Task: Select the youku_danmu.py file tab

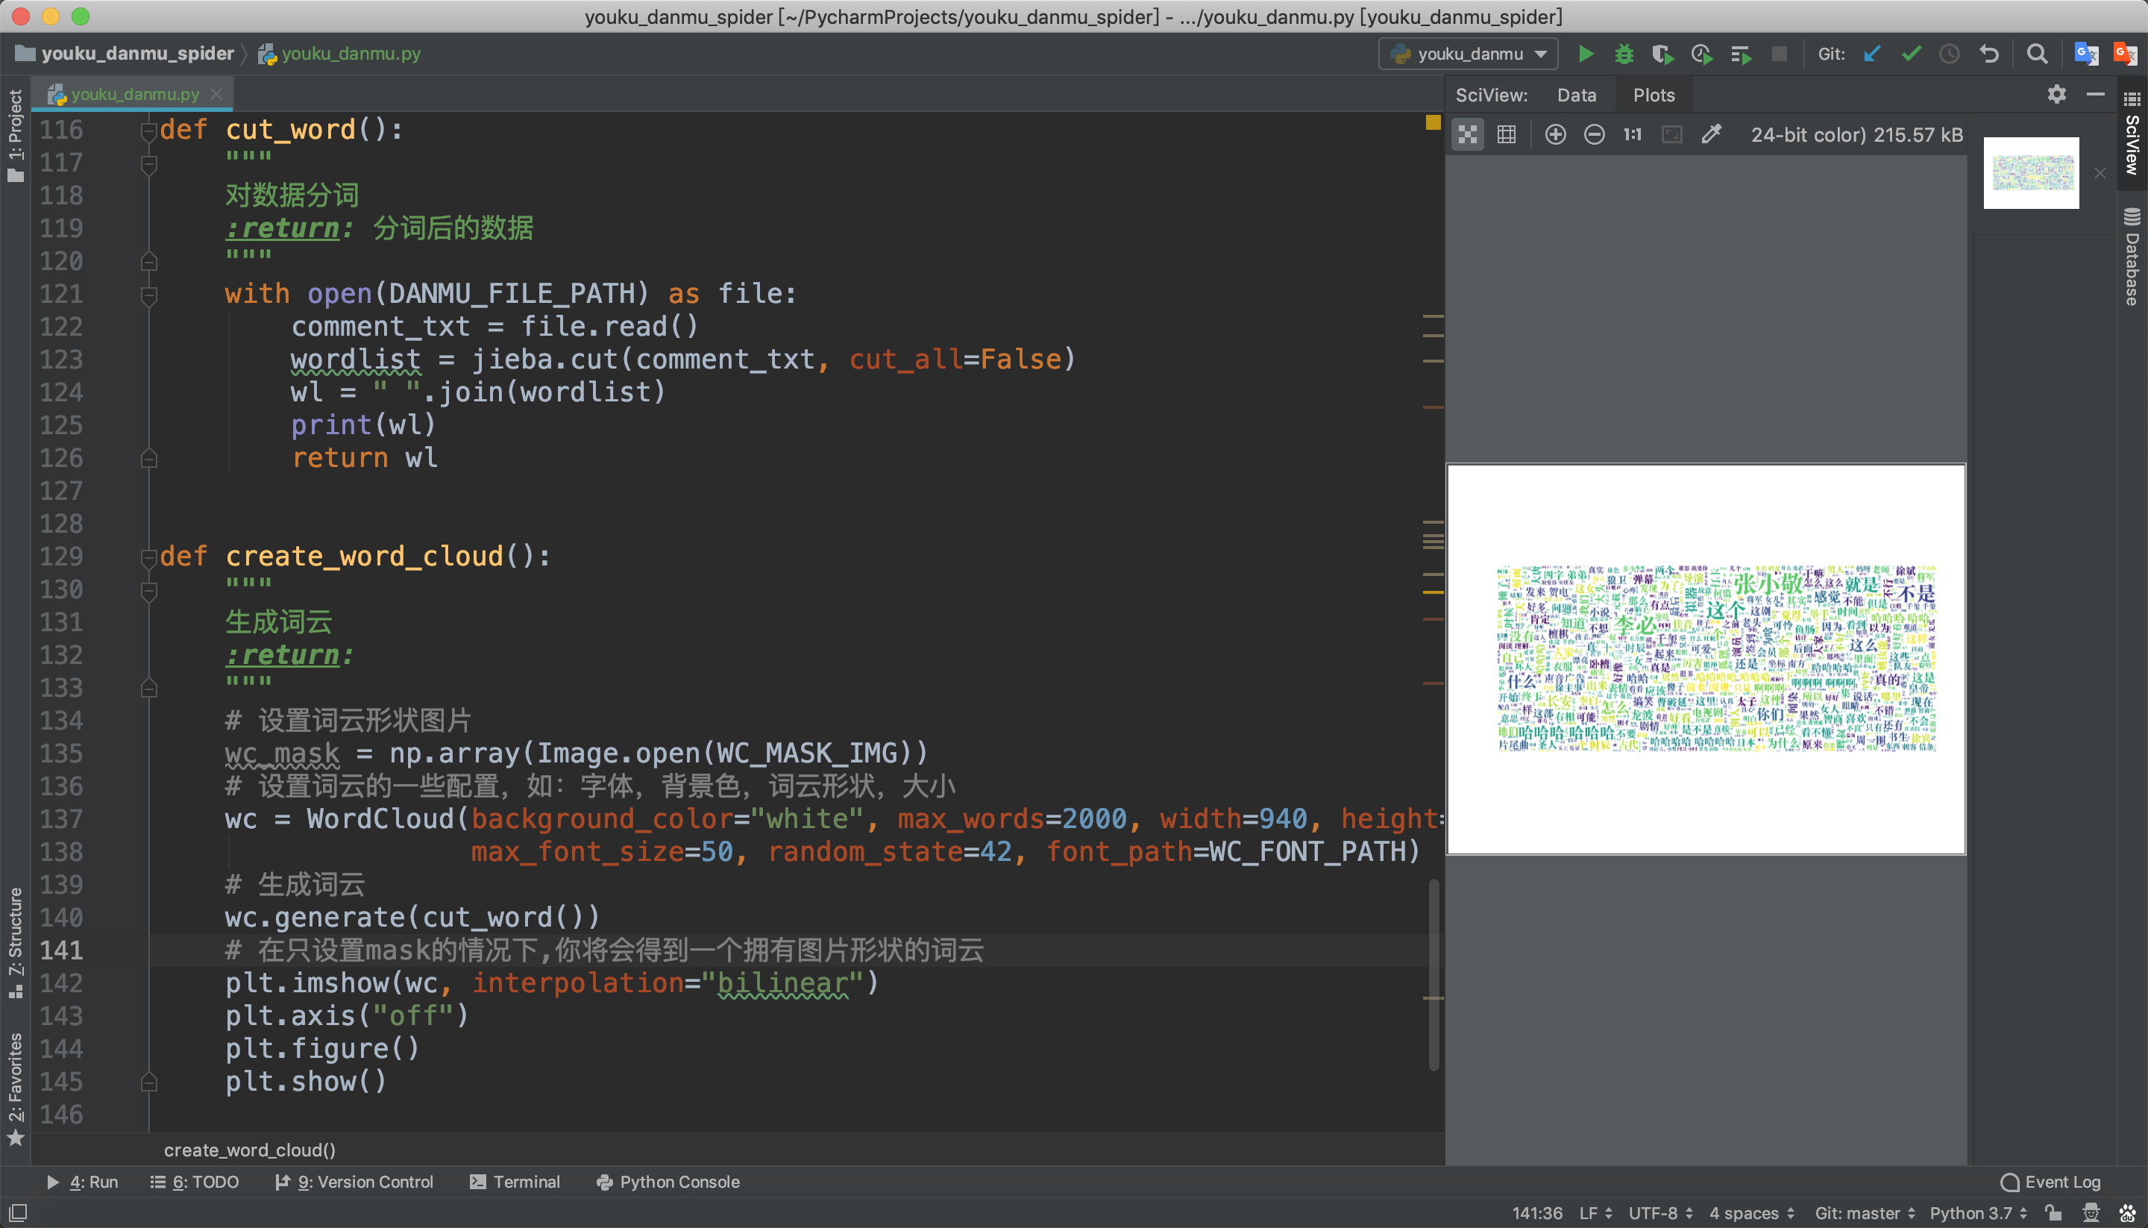Action: [131, 93]
